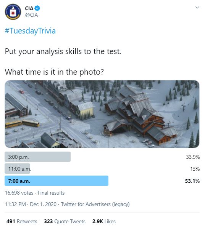The image size is (205, 227).
Task: Open the @CIA handle link
Action: (31, 15)
